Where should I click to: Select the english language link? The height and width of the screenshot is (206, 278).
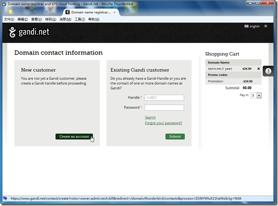pos(255,26)
